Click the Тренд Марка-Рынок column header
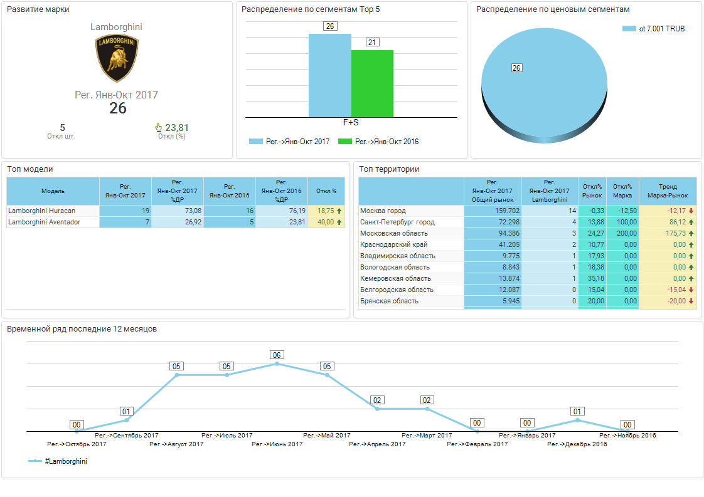Viewport: 704px width, 497px height. pos(668,191)
